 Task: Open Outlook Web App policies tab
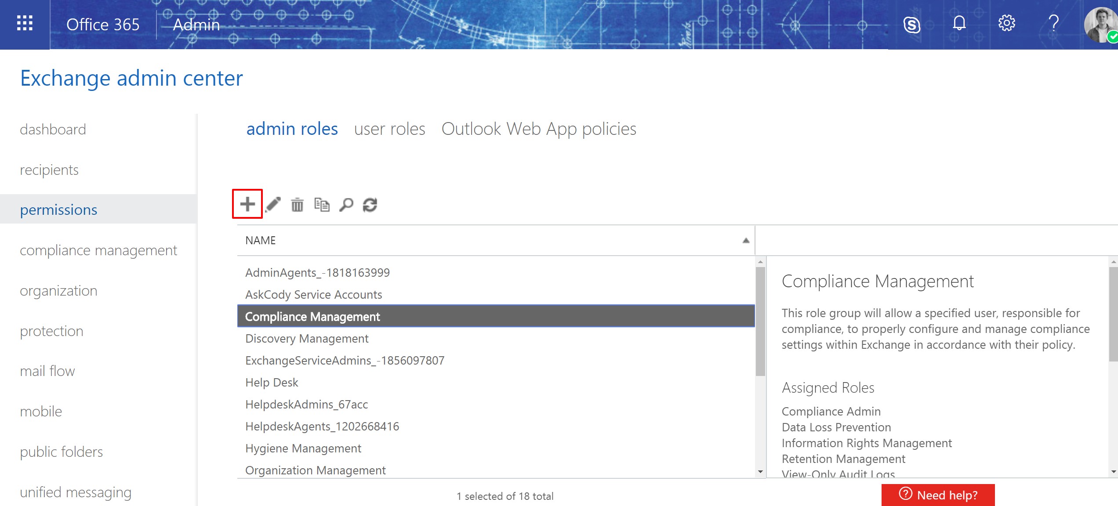538,129
